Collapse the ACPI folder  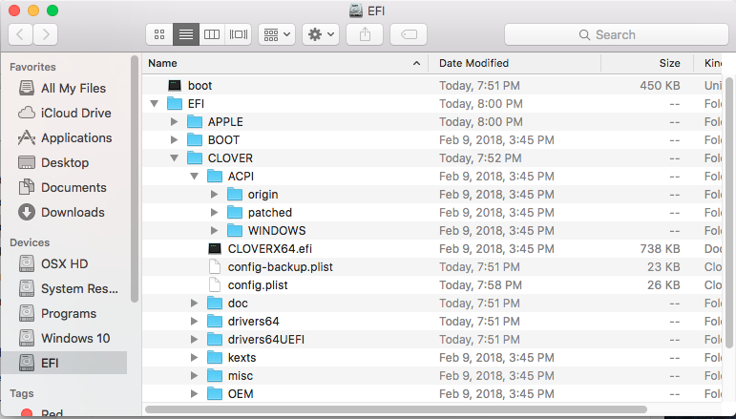(195, 177)
